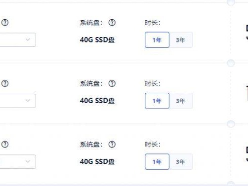
Task: Click the left-edge help icon in second row
Action: tap(5, 83)
